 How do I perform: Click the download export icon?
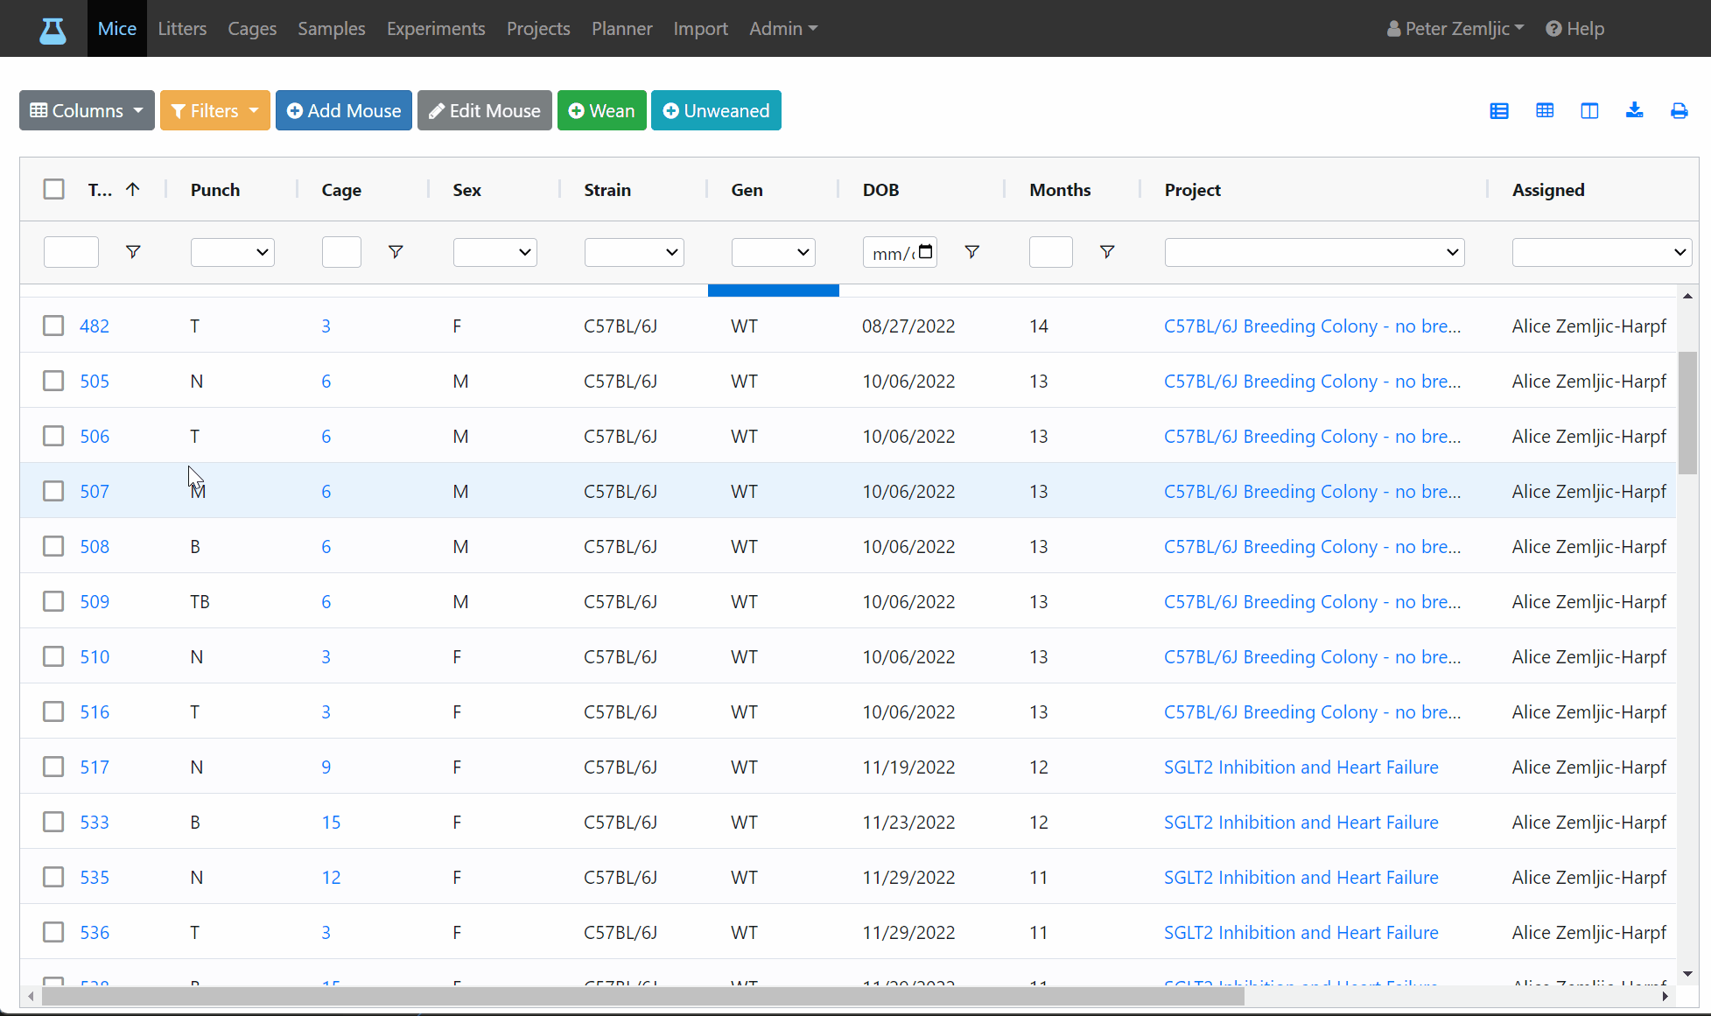click(x=1634, y=110)
